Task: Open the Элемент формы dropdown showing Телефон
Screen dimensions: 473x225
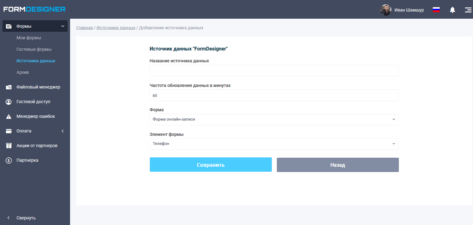Action: click(274, 144)
